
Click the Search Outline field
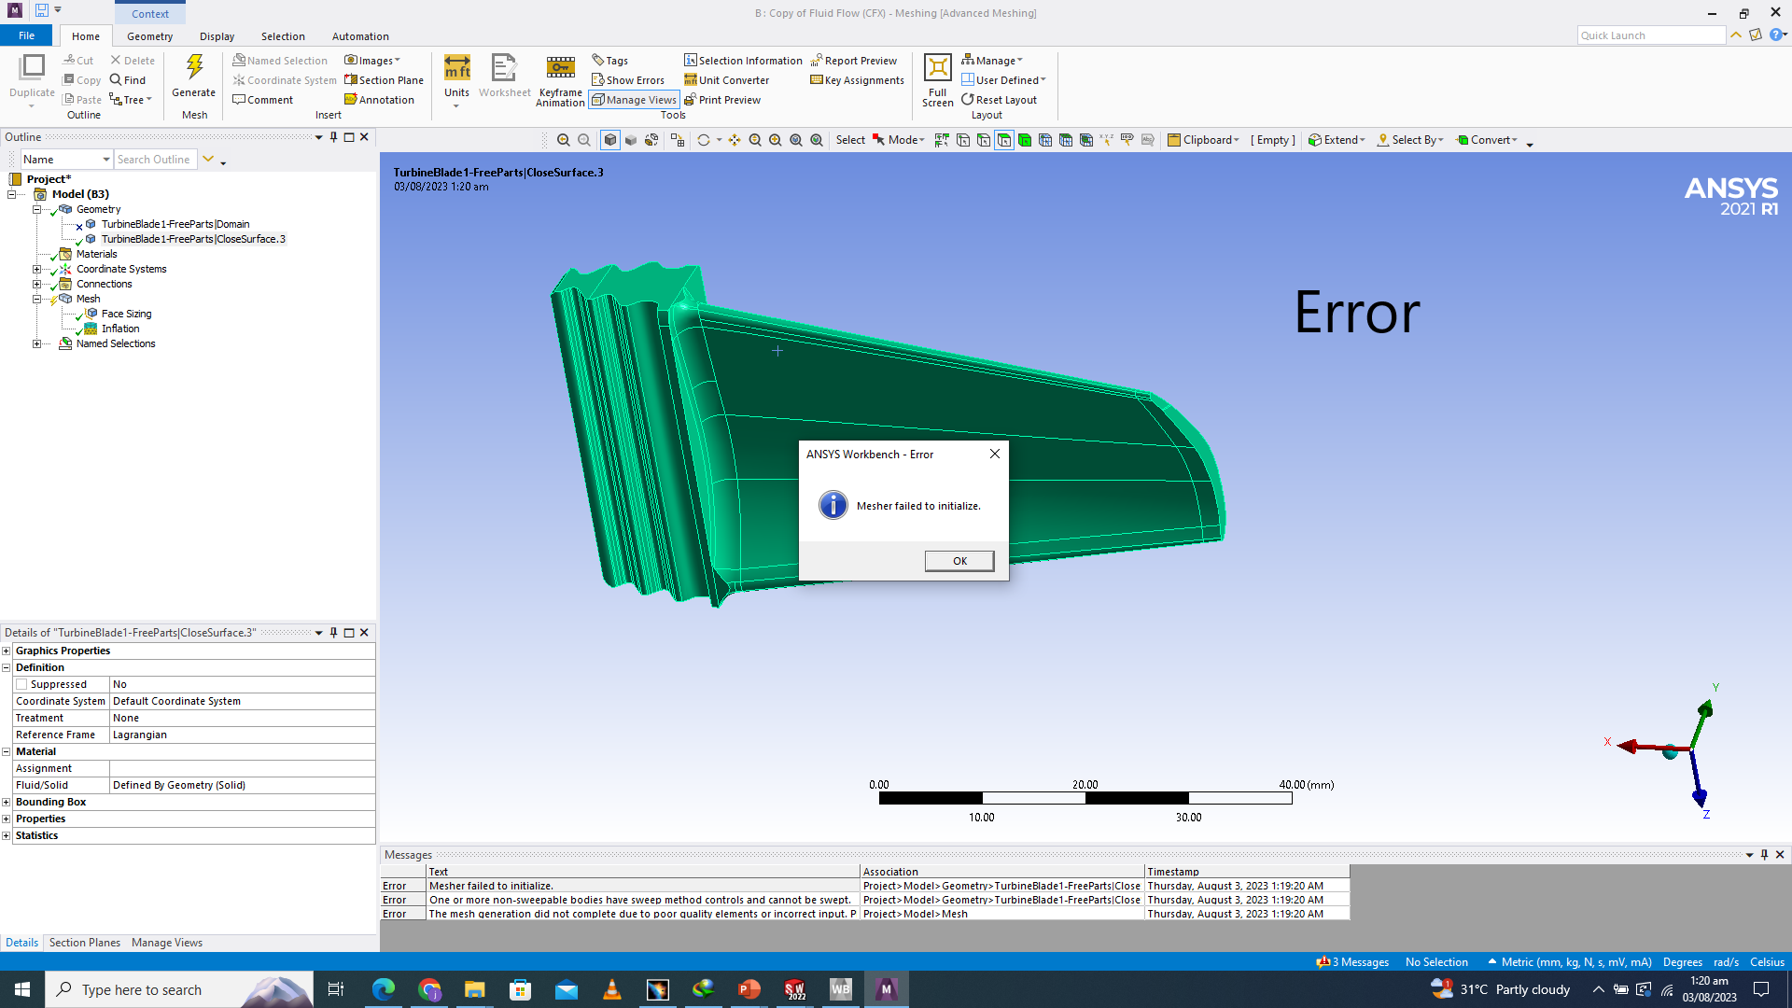tap(156, 160)
